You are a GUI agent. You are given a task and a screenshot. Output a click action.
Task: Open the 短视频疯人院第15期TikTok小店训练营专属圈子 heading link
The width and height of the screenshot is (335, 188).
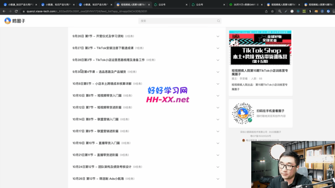(260, 72)
